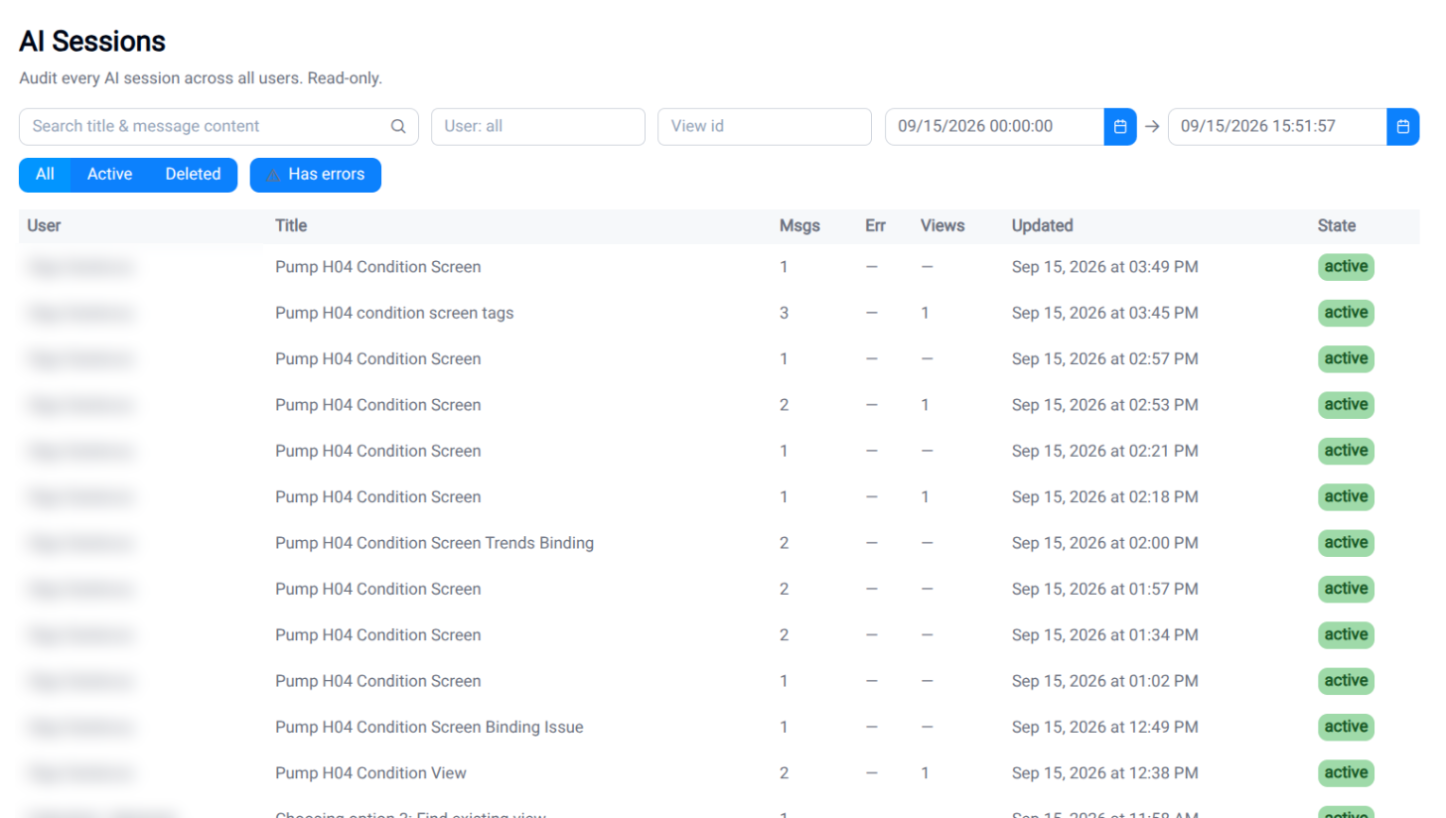Click the active badge in the 12:49 PM row
Image resolution: width=1446 pixels, height=818 pixels.
tap(1346, 727)
